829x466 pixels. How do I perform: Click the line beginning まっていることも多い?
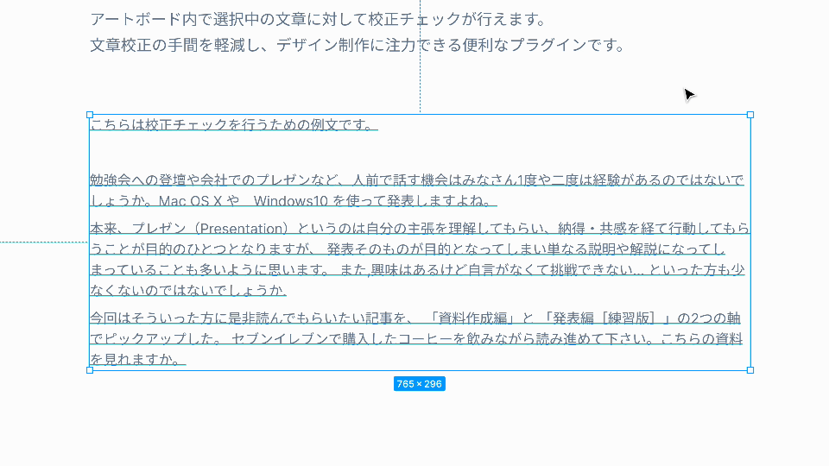tap(417, 270)
